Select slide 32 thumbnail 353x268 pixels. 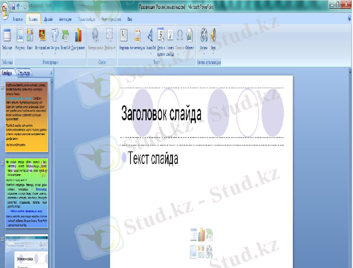coord(26,193)
